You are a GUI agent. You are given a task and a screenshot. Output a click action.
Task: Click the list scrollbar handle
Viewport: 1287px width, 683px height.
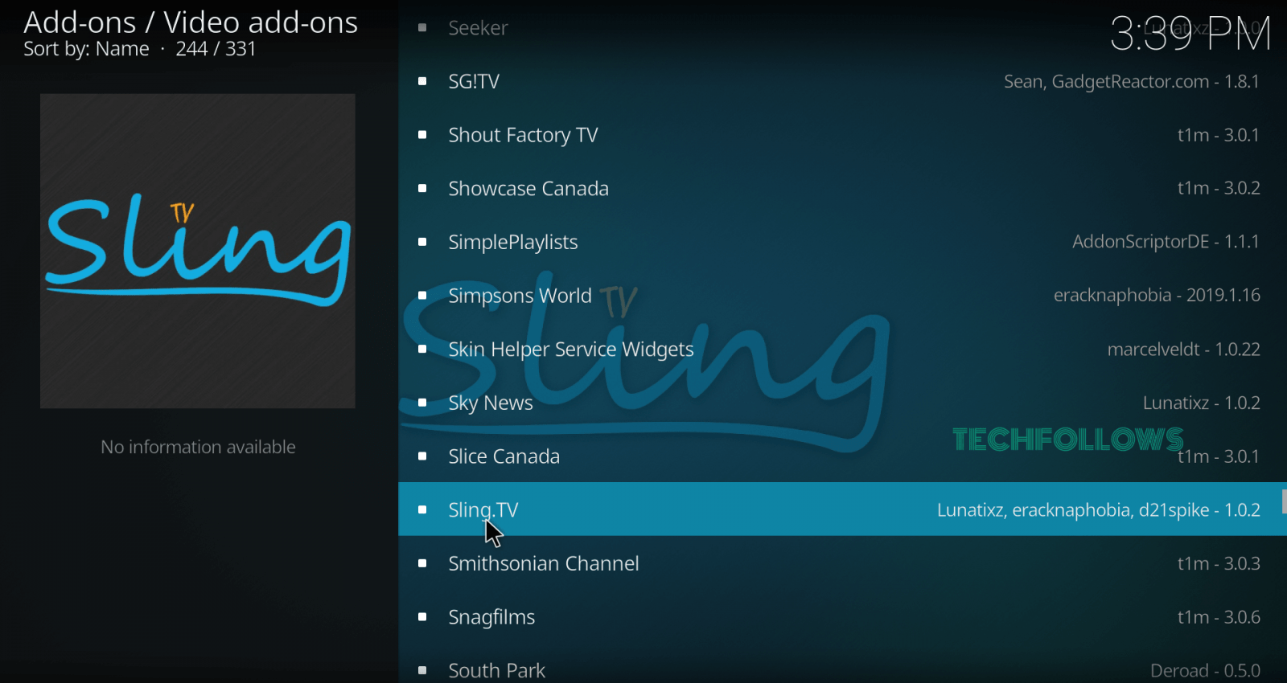point(1285,501)
